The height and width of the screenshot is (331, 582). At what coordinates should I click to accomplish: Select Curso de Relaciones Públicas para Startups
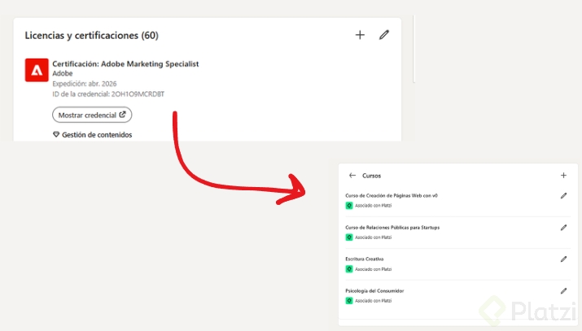coord(392,228)
